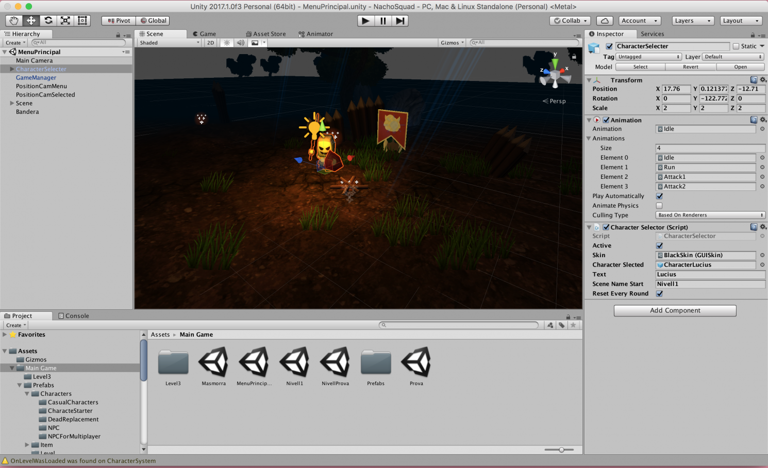Screen dimensions: 768x468
Task: Open the Layers dropdown
Action: tap(693, 21)
